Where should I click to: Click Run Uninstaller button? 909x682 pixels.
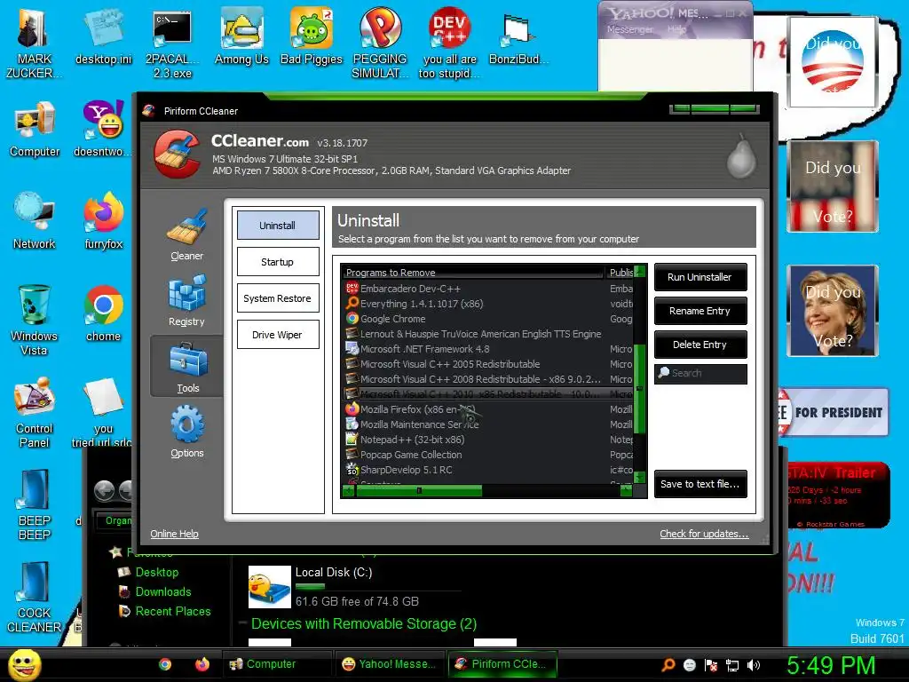[x=700, y=277]
